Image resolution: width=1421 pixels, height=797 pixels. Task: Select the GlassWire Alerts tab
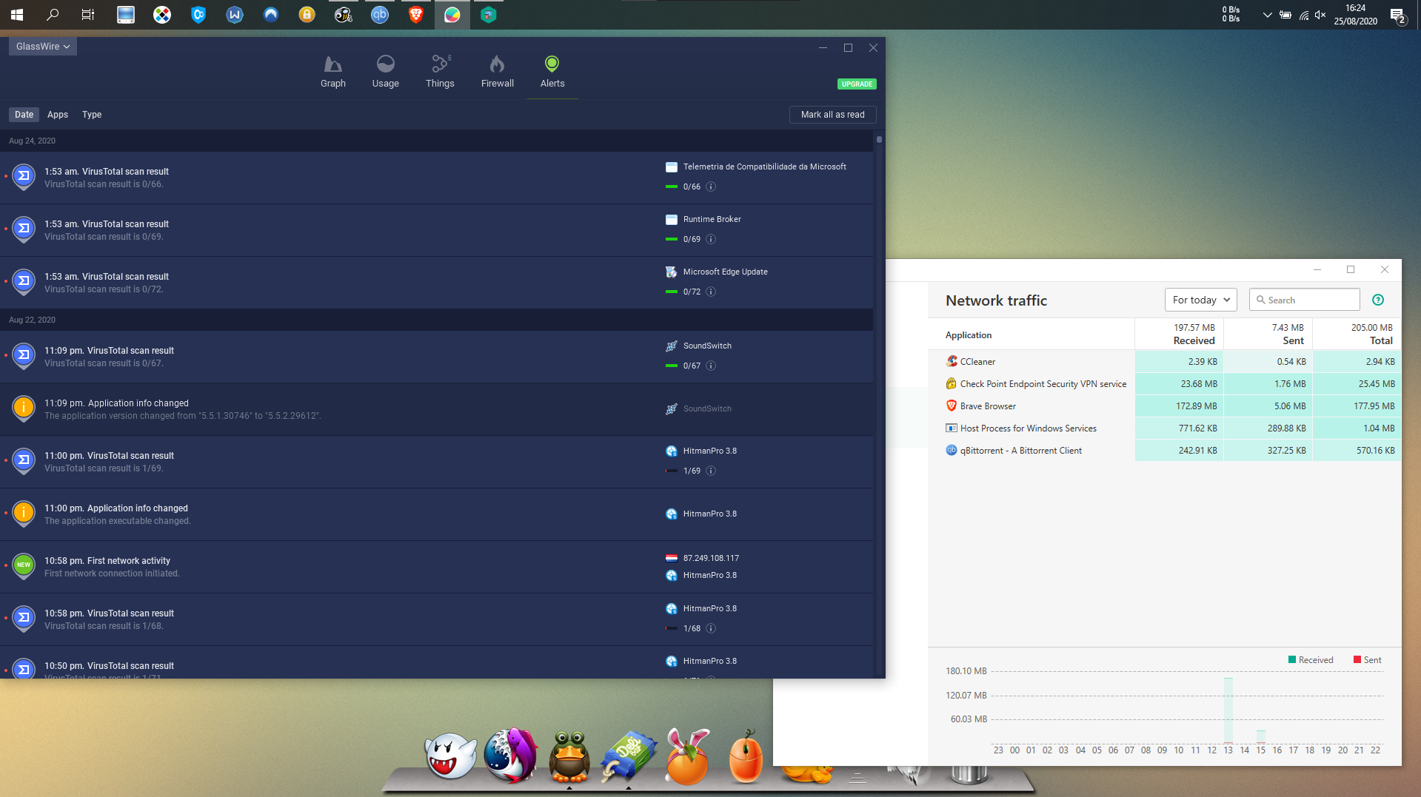[552, 72]
